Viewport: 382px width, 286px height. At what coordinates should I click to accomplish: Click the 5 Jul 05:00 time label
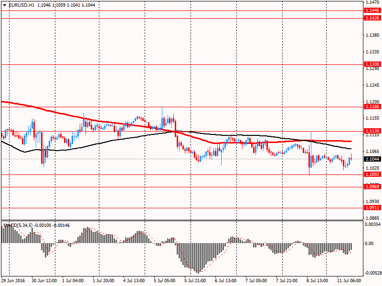coord(165,281)
